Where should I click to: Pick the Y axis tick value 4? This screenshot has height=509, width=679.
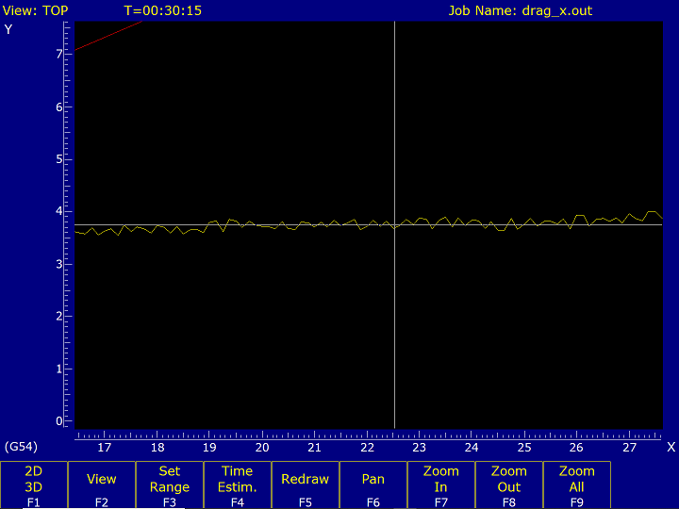click(x=59, y=212)
